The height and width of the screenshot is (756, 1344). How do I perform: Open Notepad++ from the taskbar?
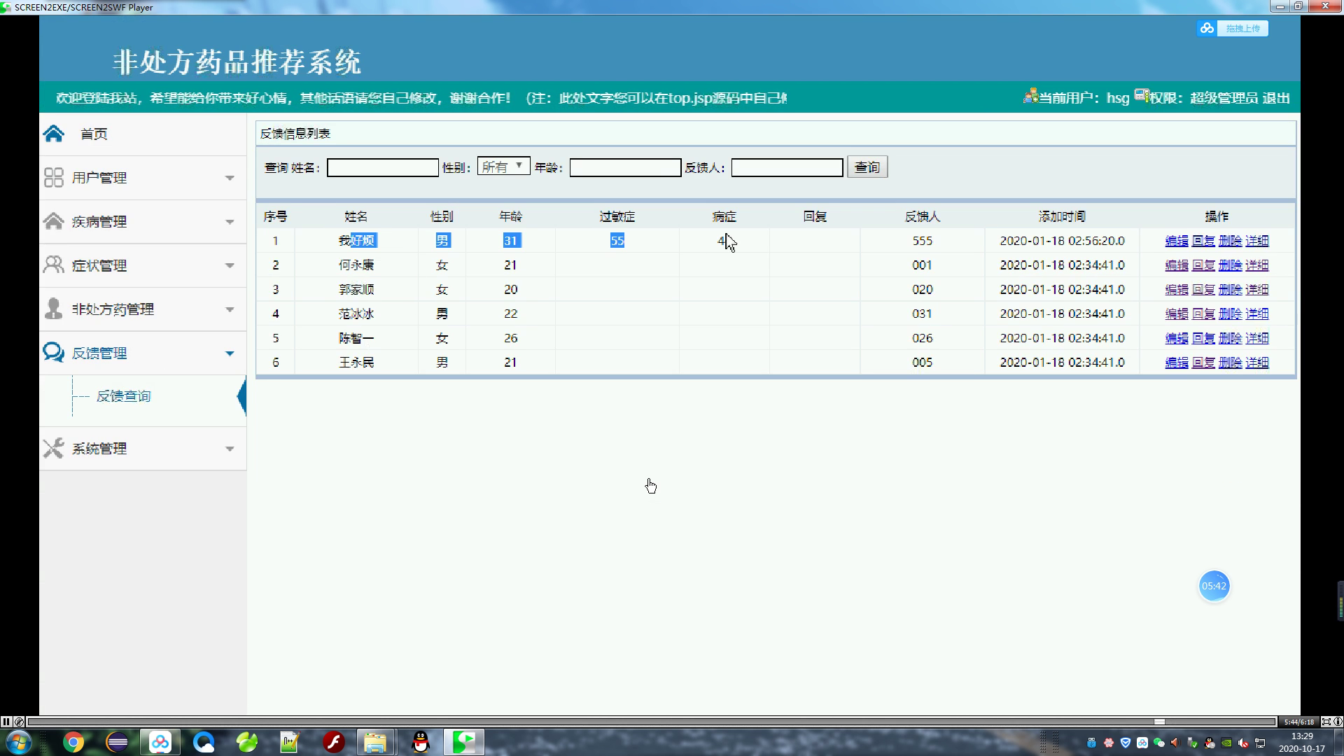pyautogui.click(x=290, y=742)
